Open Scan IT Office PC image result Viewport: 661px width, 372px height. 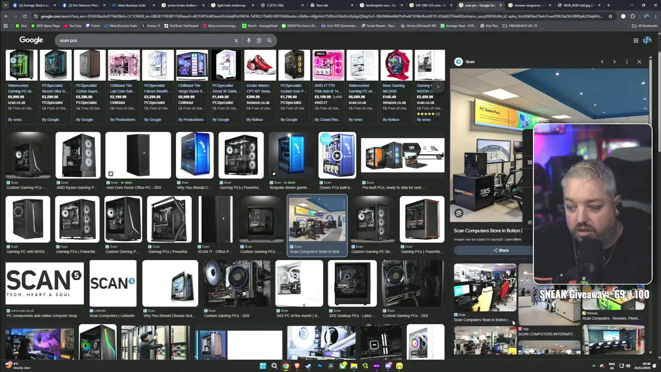pyautogui.click(x=216, y=220)
